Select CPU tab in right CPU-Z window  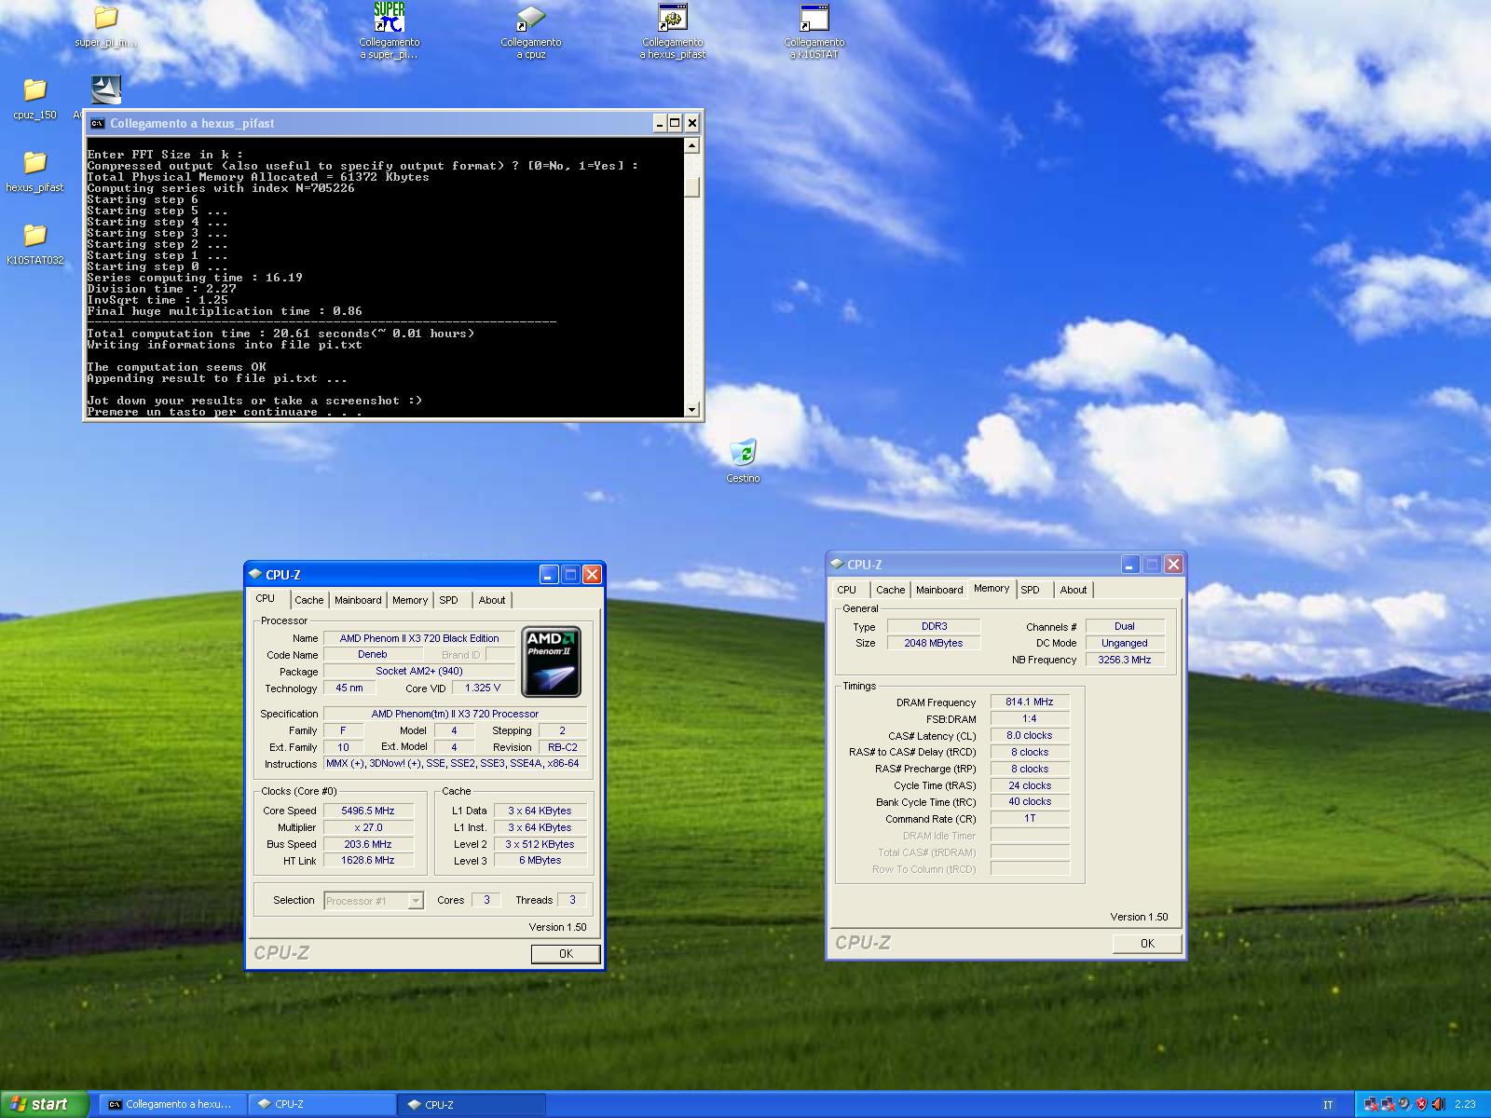pos(846,590)
